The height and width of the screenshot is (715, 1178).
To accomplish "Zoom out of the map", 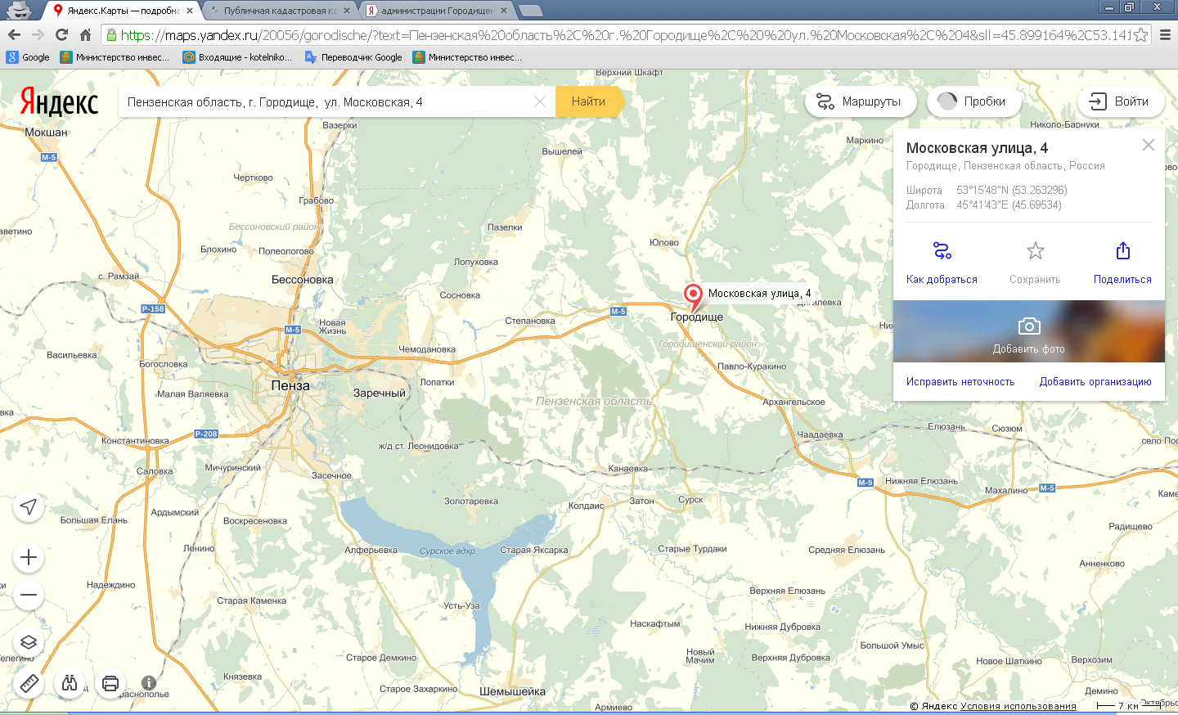I will 29,596.
